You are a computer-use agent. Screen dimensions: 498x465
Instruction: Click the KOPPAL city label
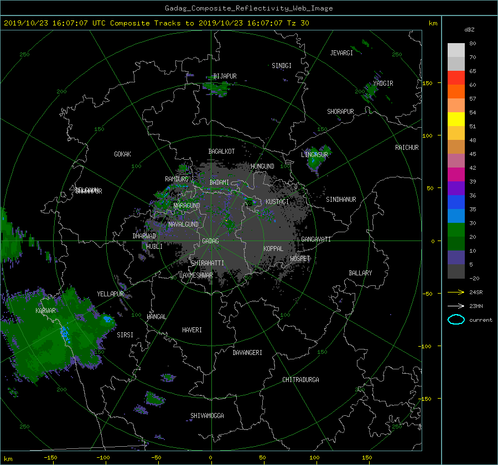coord(273,249)
